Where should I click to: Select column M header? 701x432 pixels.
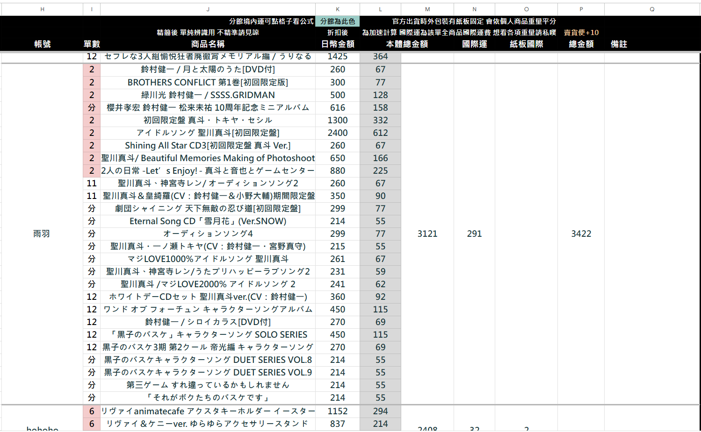point(427,9)
